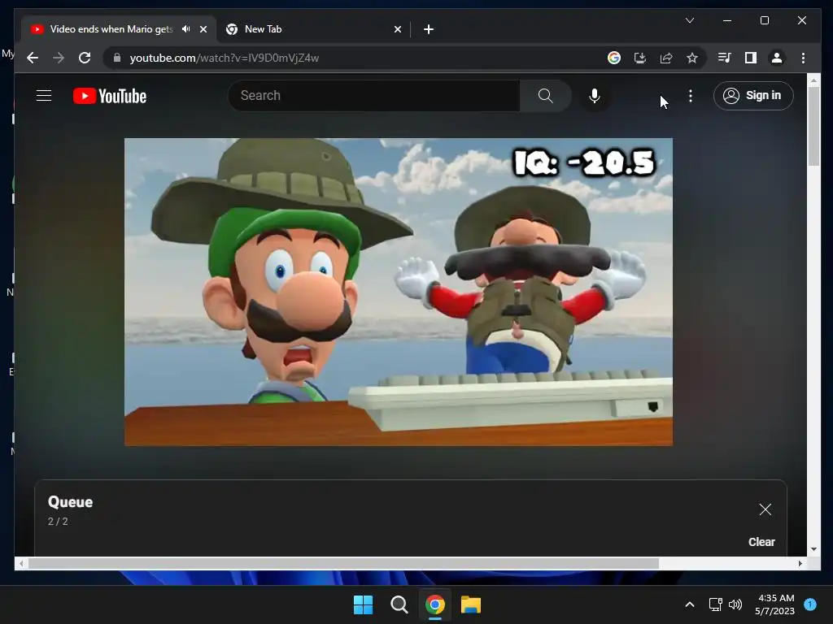Click Chrome icon in taskbar
833x624 pixels.
[435, 604]
